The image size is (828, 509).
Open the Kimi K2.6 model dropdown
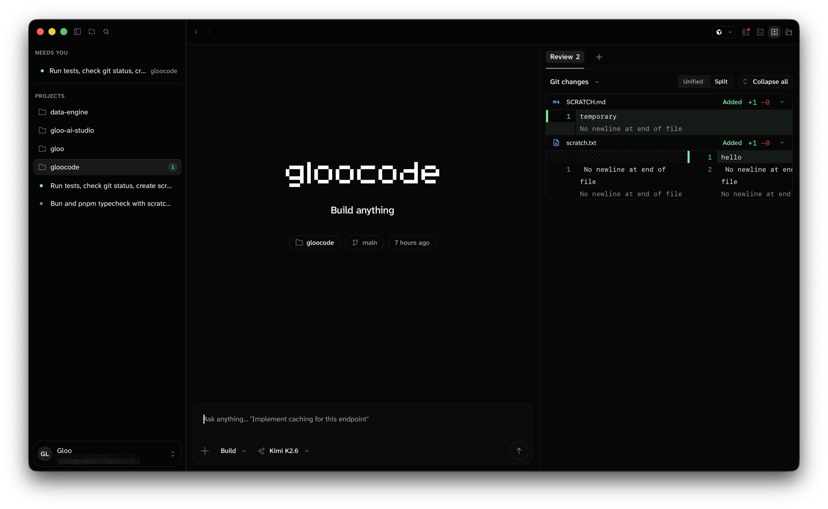(x=289, y=451)
